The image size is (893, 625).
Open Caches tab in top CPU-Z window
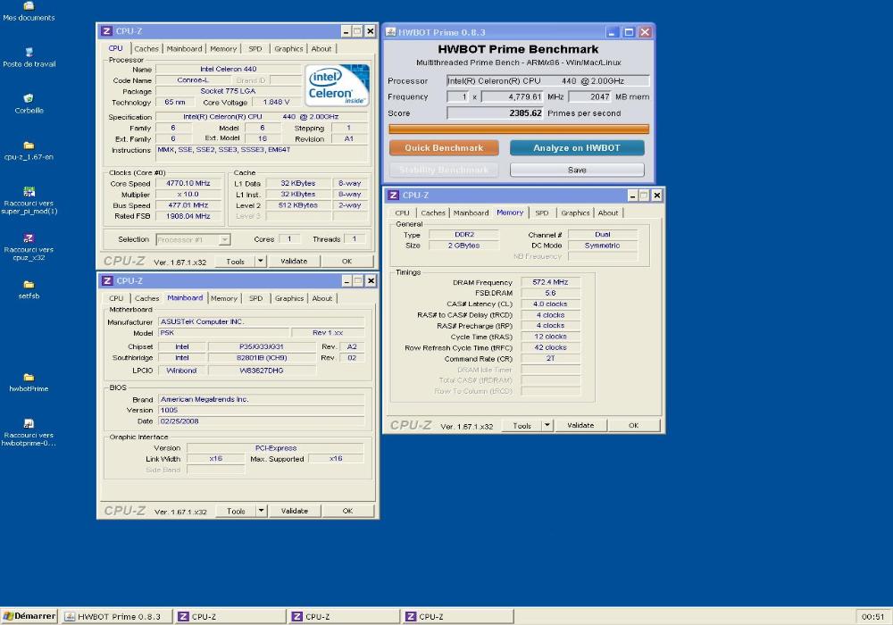146,49
